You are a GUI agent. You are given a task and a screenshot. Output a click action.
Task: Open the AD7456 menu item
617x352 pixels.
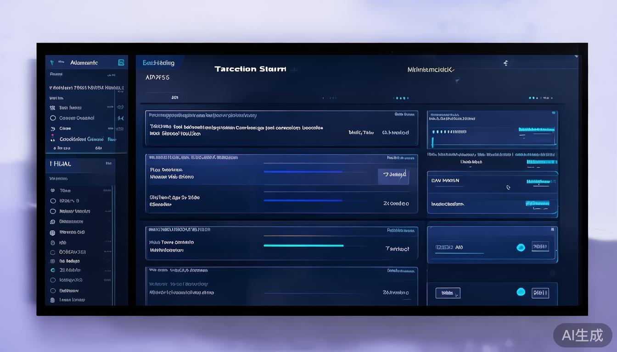(x=157, y=77)
